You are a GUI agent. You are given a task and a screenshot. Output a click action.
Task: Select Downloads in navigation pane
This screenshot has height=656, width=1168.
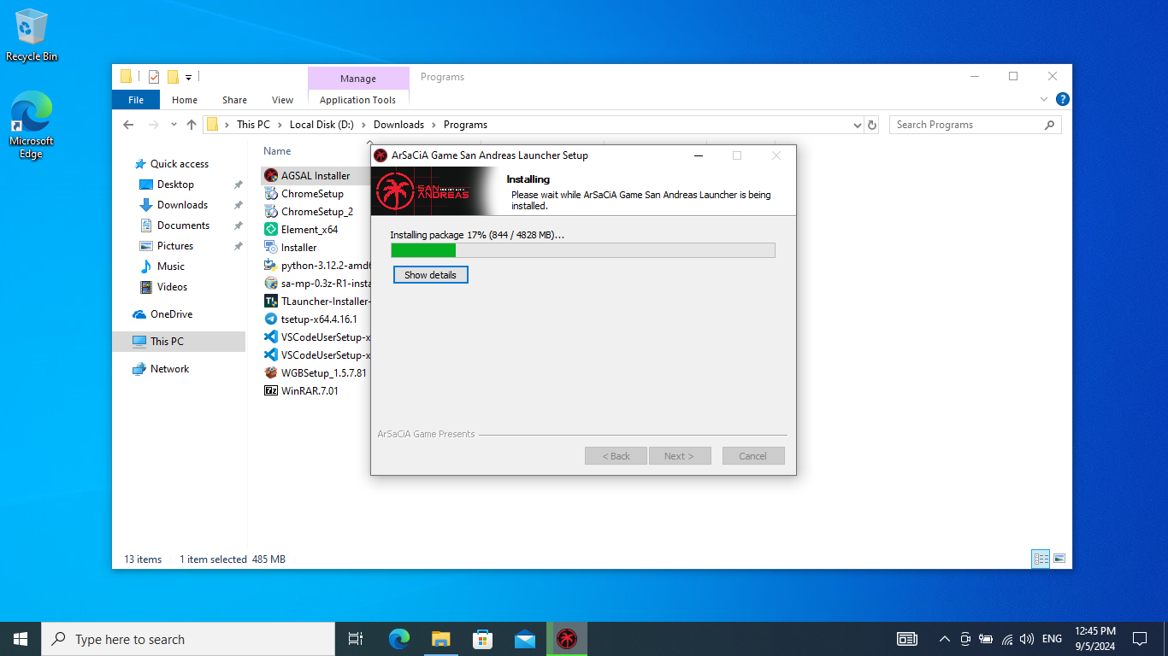(182, 205)
